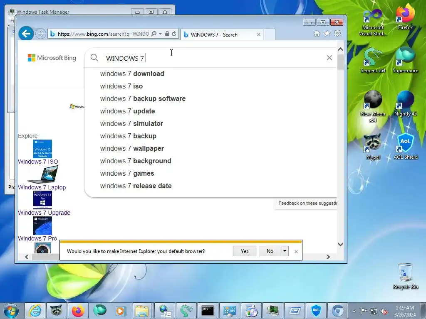Close the WINDOWS 7 - Search tab
This screenshot has height=319, width=426.
point(259,35)
